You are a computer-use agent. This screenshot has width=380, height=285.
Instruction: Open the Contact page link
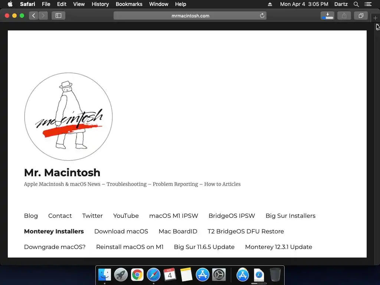[60, 216]
